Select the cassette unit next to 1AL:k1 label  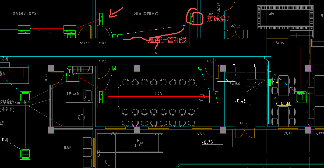tap(300, 97)
